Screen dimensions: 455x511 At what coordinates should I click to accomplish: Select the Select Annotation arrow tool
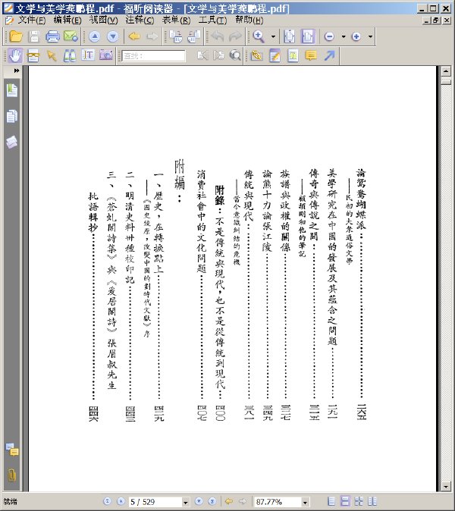52,55
